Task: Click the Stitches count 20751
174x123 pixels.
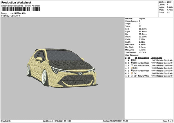Action: point(170,2)
